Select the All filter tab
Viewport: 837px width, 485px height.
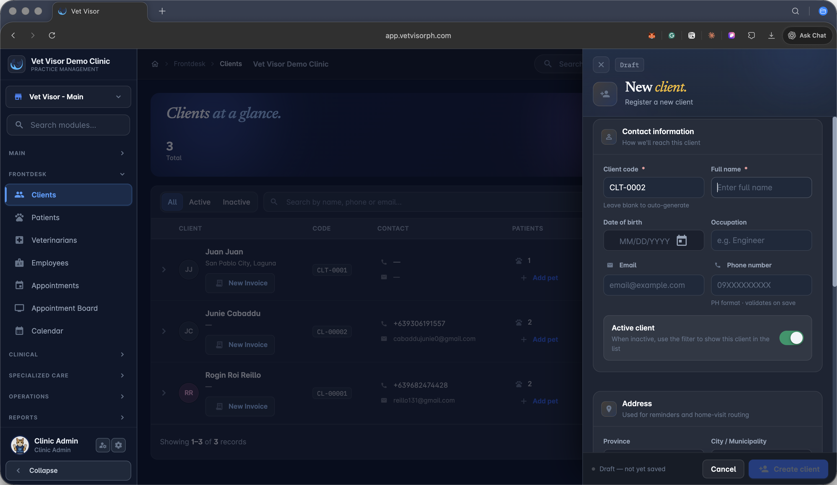pyautogui.click(x=172, y=202)
